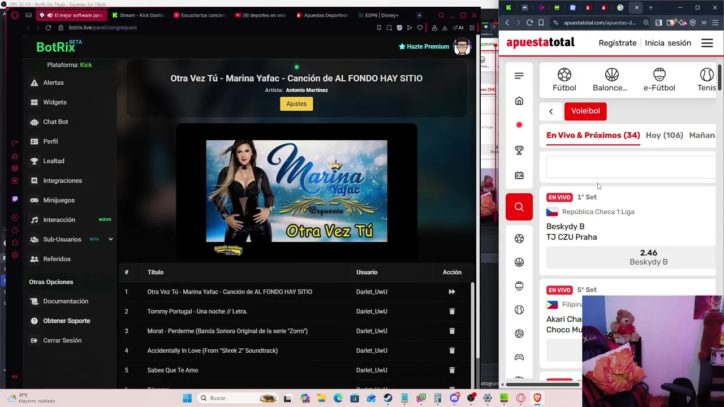This screenshot has height=407, width=724.
Task: Reload the apuestatotal page
Action: tap(529, 23)
